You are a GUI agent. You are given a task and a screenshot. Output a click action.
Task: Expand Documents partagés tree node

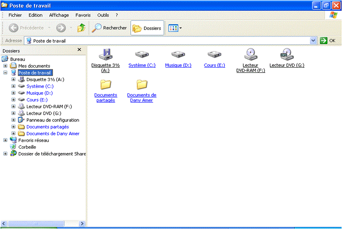point(13,127)
